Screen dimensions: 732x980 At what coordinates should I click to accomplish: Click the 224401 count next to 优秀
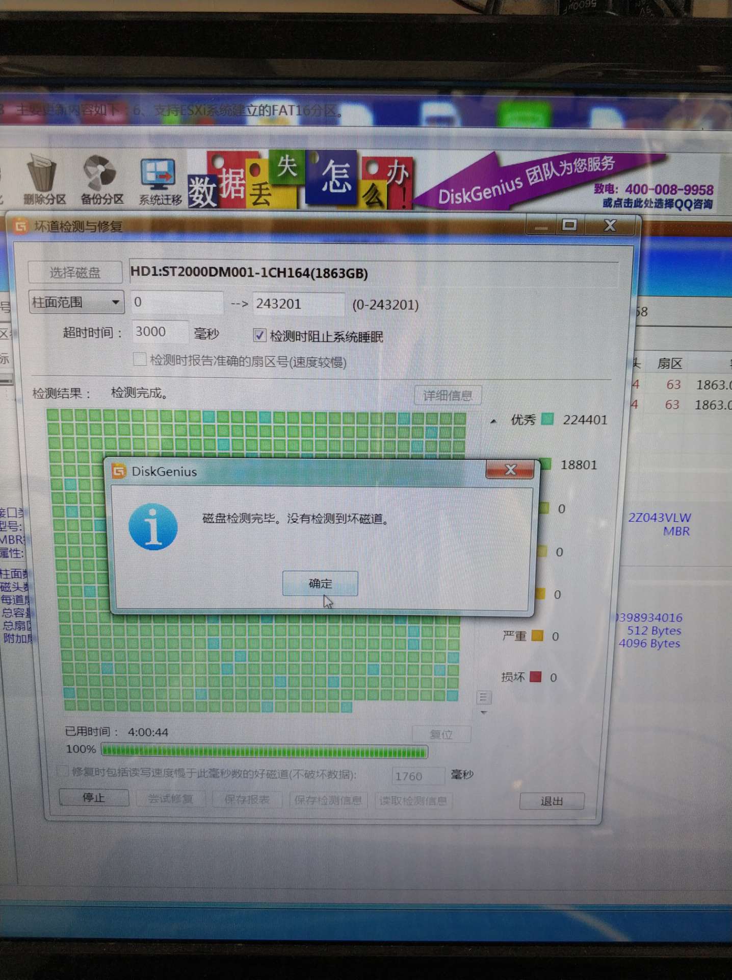[585, 420]
